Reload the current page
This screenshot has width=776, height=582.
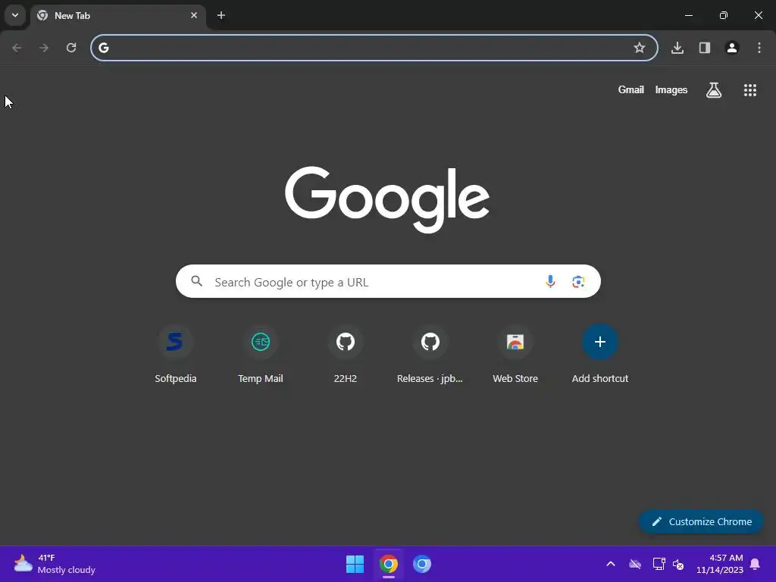click(71, 48)
